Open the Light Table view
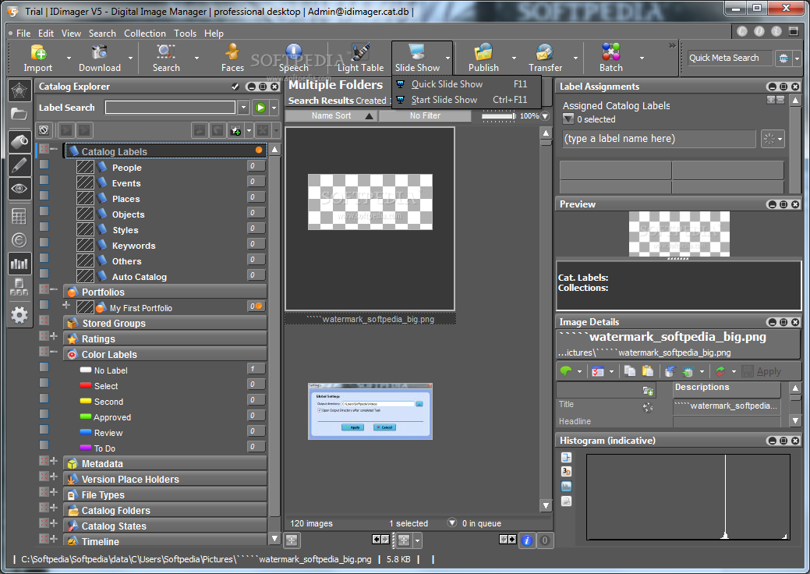Screen dimensions: 810x574 (x=361, y=58)
